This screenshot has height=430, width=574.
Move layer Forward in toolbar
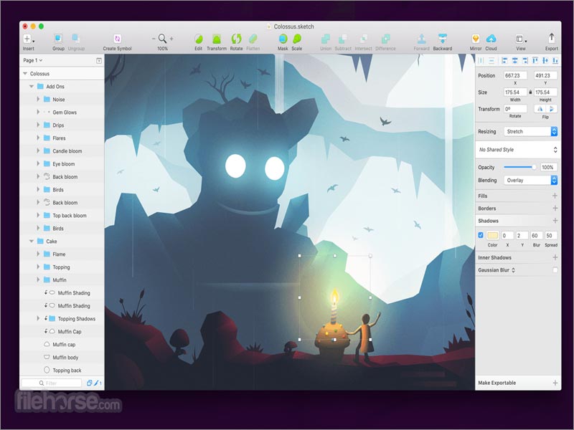[x=422, y=39]
